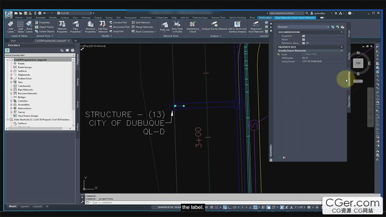Expand the Surfaces node in Toolspace
This screenshot has height=217, width=386.
coord(11,71)
